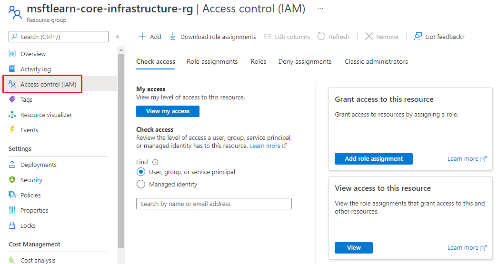498x264 pixels.
Task: Open Learn more link in Grant access card
Action: click(x=467, y=159)
